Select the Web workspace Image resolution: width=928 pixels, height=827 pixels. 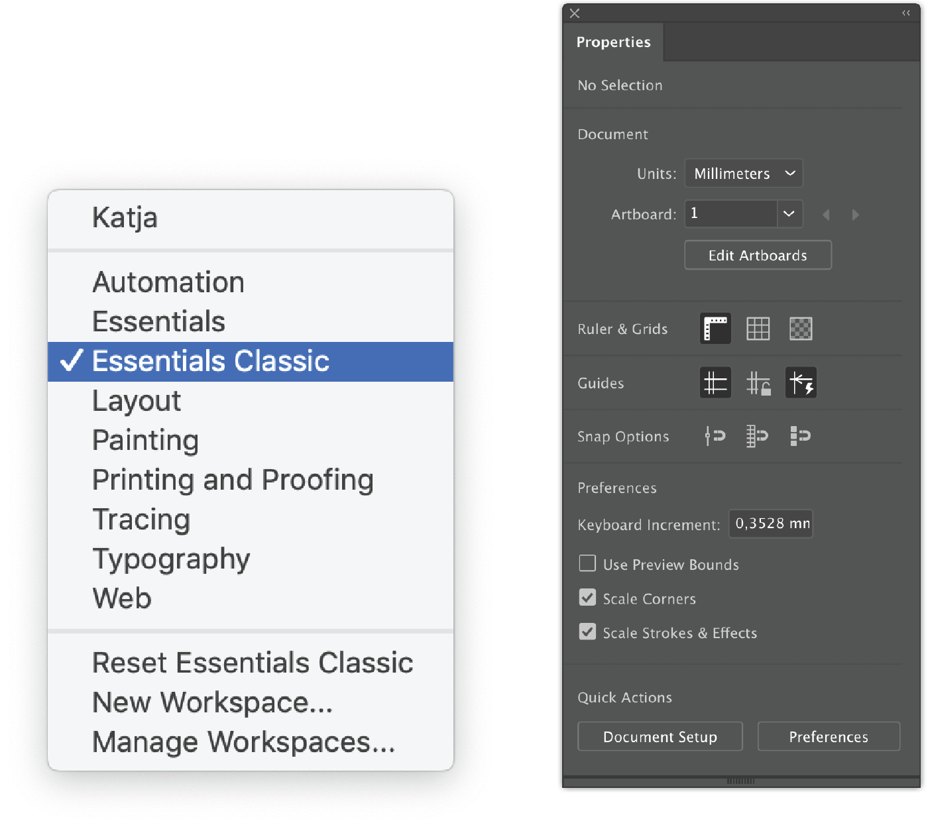point(251,598)
